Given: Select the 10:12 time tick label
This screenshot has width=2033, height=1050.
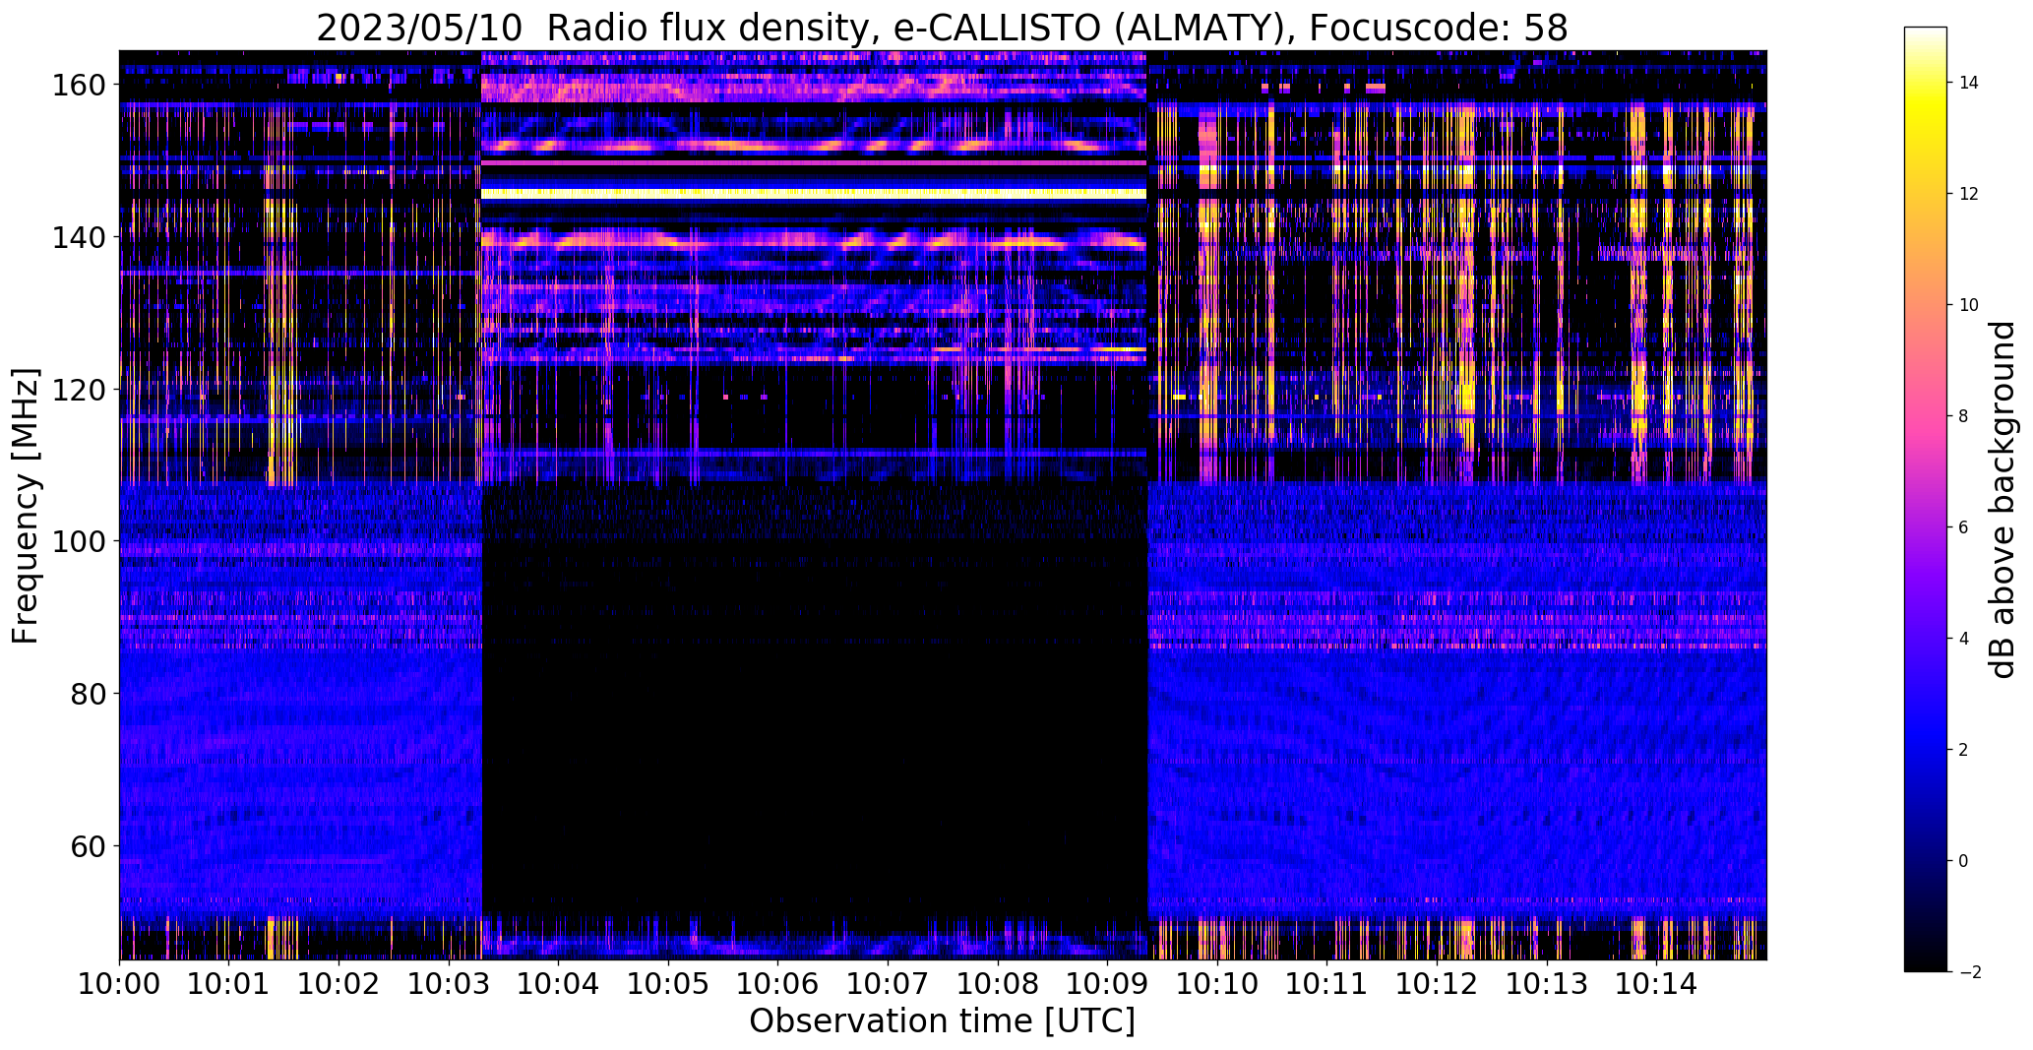Looking at the screenshot, I should click(x=1437, y=983).
